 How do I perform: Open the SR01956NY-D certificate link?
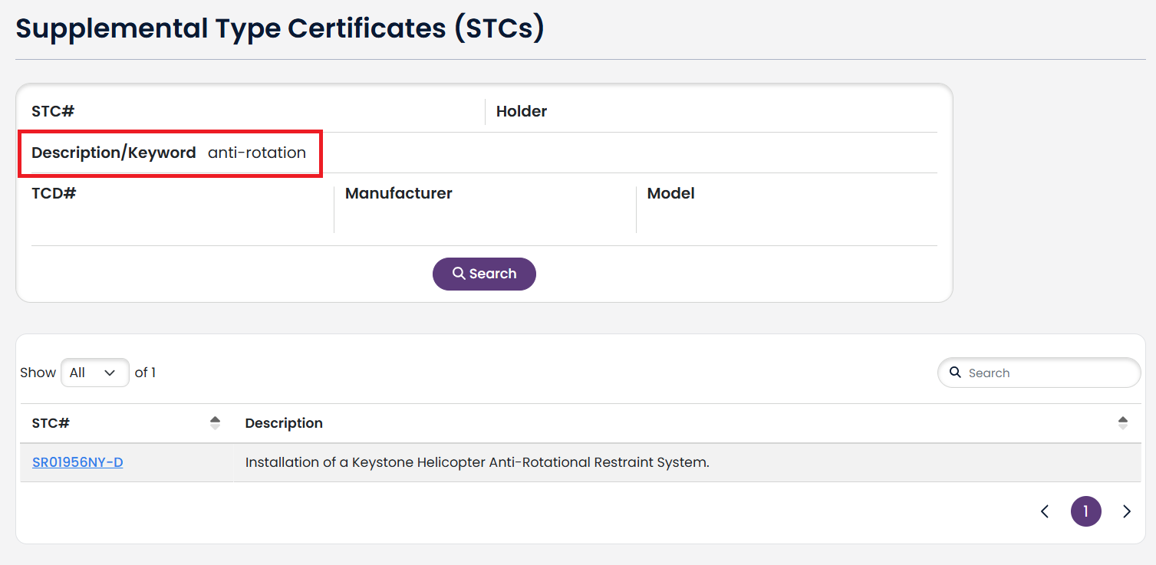[x=77, y=462]
